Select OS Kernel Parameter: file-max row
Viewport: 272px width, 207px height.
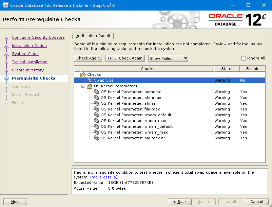tap(170, 109)
